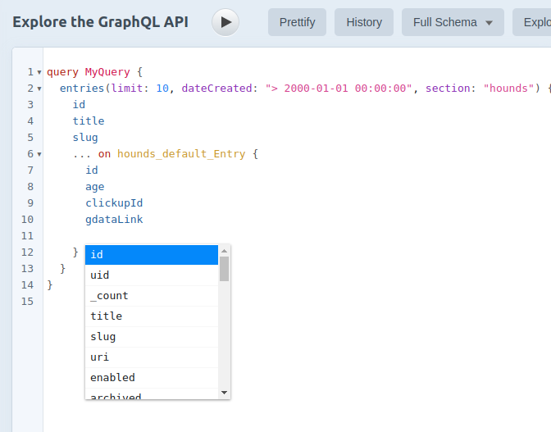Screen dimensions: 551x432
Task: Click the autocomplete list scrollbar thumb
Action: (x=224, y=269)
